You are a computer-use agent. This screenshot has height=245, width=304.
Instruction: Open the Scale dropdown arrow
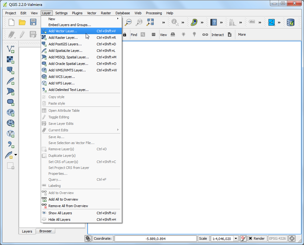pyautogui.click(x=236, y=238)
